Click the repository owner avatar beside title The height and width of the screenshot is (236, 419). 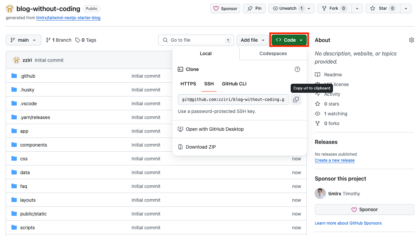(10, 9)
